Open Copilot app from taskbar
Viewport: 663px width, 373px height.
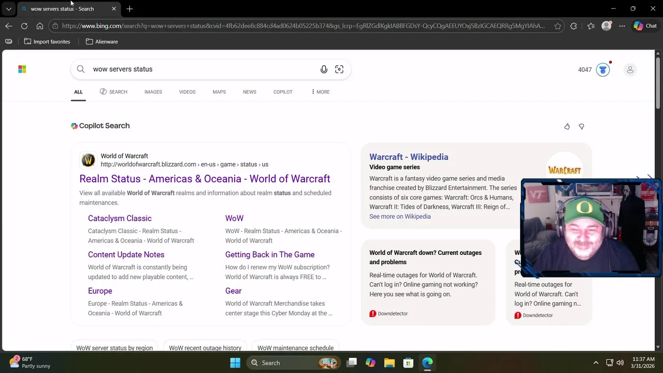370,363
